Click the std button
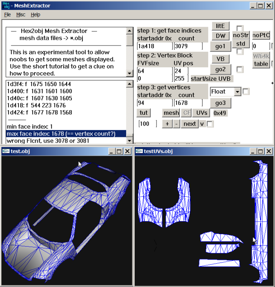Viewport: 275px width, 287px height. 241,44
